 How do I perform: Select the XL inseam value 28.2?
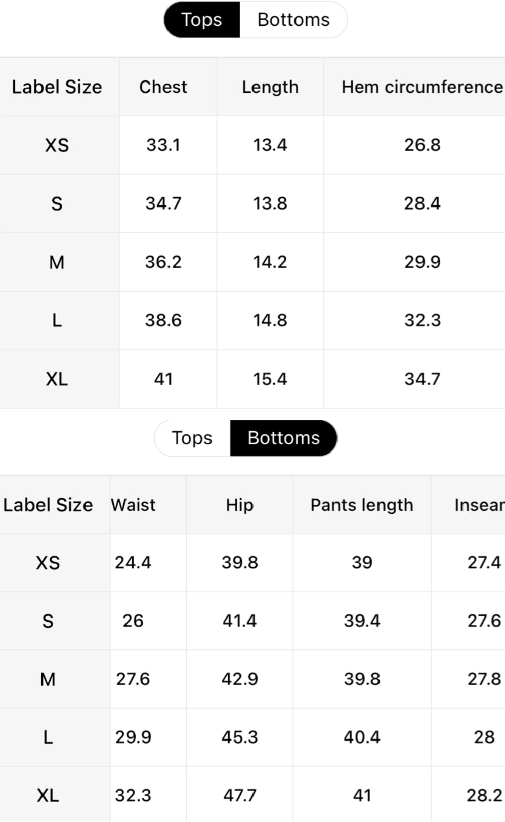pos(484,795)
